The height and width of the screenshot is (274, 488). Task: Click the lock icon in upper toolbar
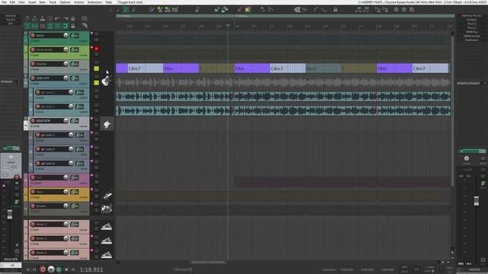pyautogui.click(x=335, y=10)
